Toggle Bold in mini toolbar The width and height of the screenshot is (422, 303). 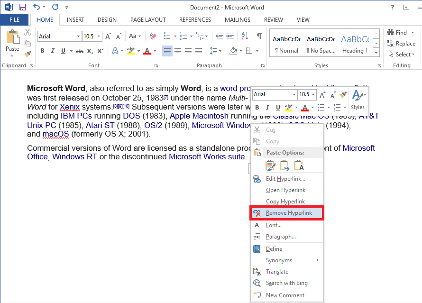[257, 108]
